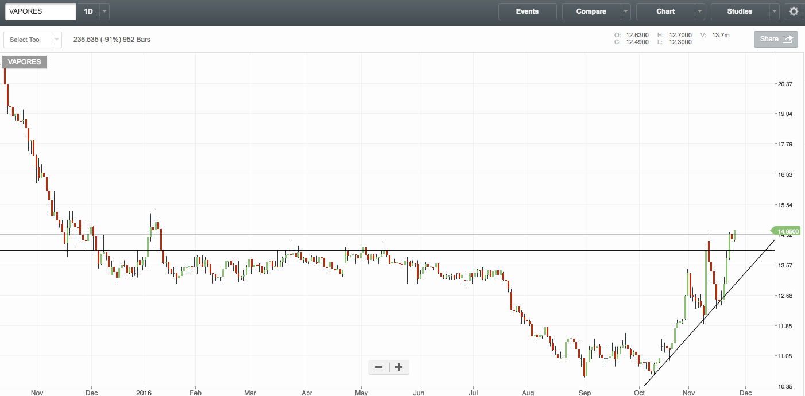Open the Select Tool dropdown
Image resolution: width=805 pixels, height=396 pixels.
pyautogui.click(x=33, y=40)
